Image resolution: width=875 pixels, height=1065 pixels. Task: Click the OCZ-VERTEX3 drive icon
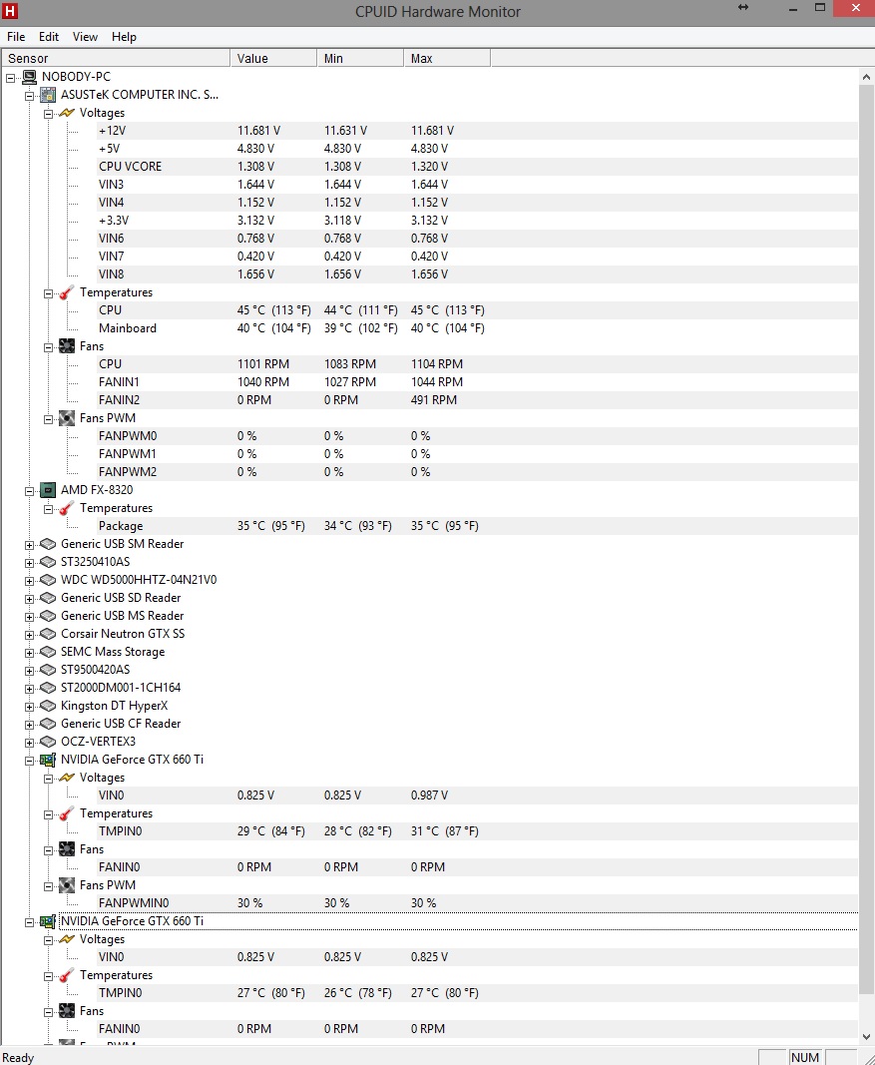48,741
